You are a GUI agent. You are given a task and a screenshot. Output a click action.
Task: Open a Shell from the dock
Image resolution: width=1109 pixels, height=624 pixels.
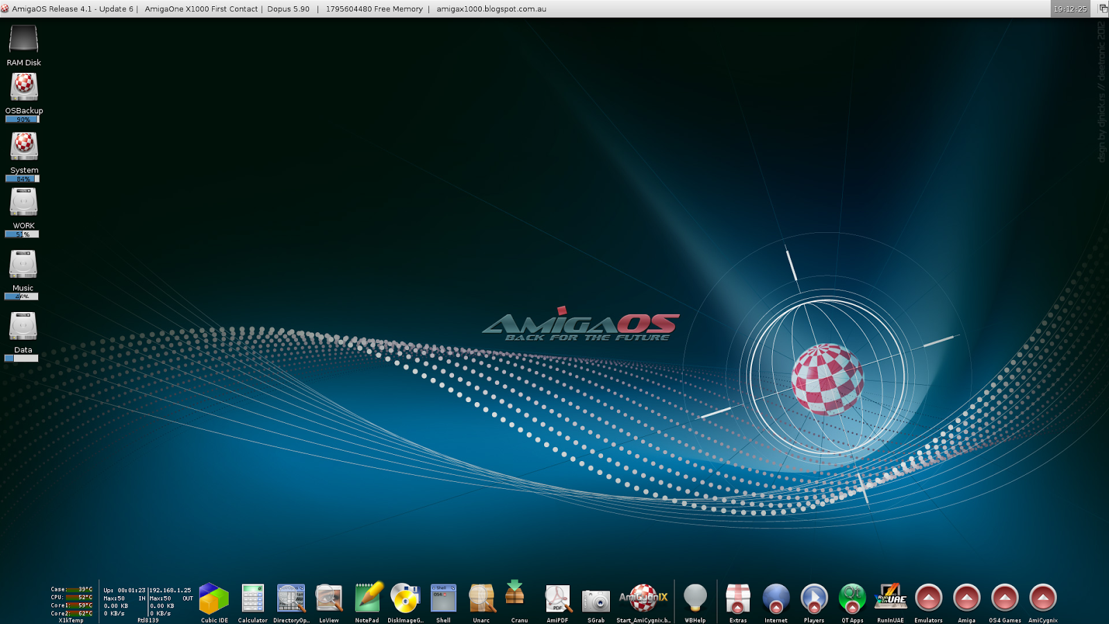click(x=444, y=598)
